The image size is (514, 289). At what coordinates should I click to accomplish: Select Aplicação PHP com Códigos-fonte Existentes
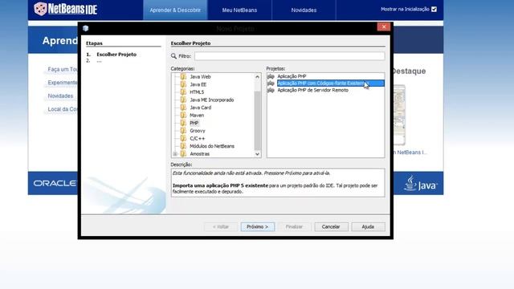(x=330, y=83)
